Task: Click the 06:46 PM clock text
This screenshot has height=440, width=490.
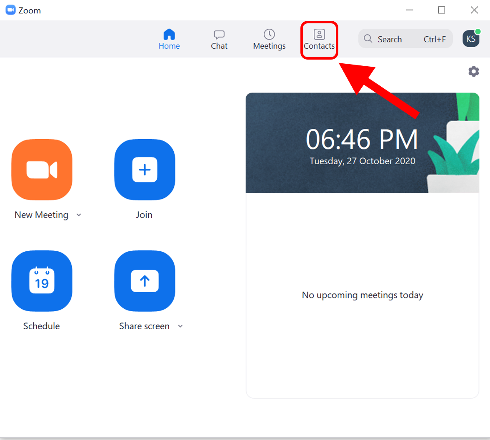Action: click(x=362, y=139)
